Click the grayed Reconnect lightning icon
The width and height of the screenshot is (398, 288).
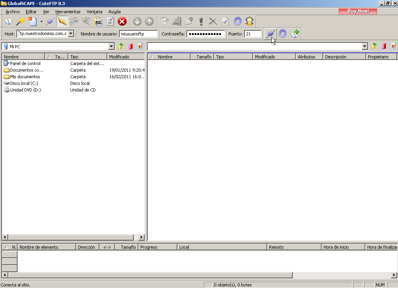[x=86, y=21]
